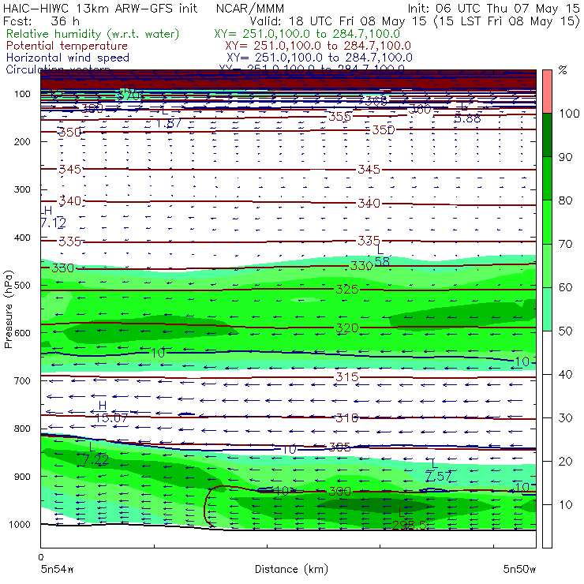The width and height of the screenshot is (584, 584).
Task: Select the white 40–50% colorbar segment
Action: pos(547,352)
